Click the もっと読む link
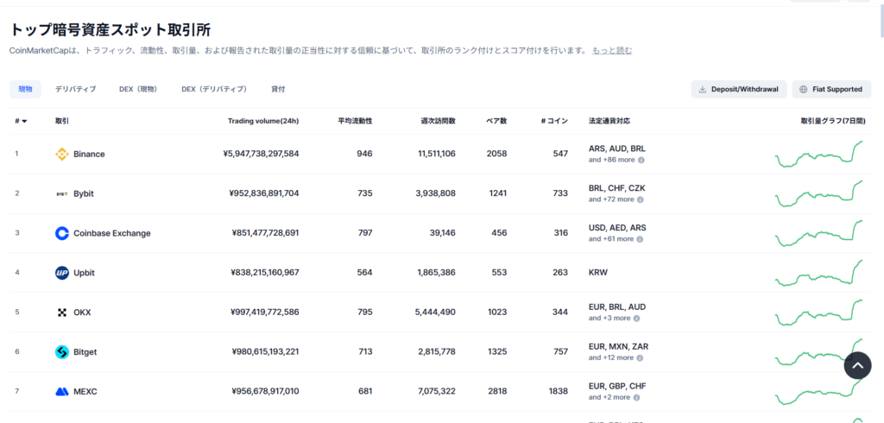Screen dimensions: 884x423 click(x=612, y=51)
